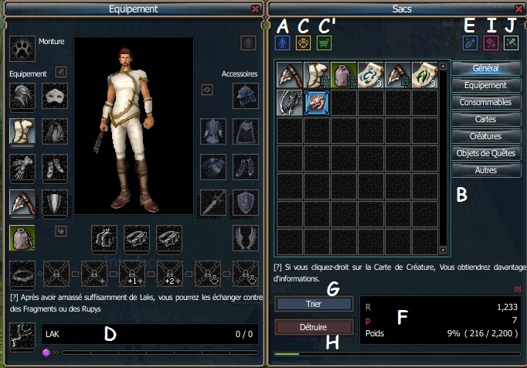Click the Détruire button
The height and width of the screenshot is (368, 527).
314,327
